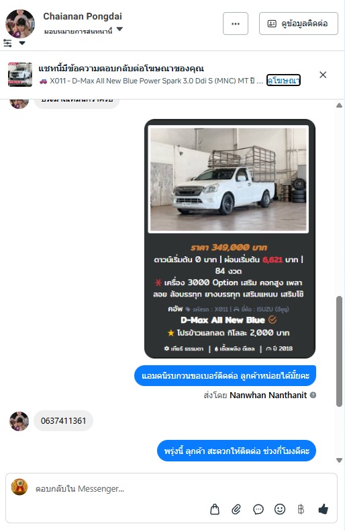Click the view contact info button

click(x=299, y=24)
